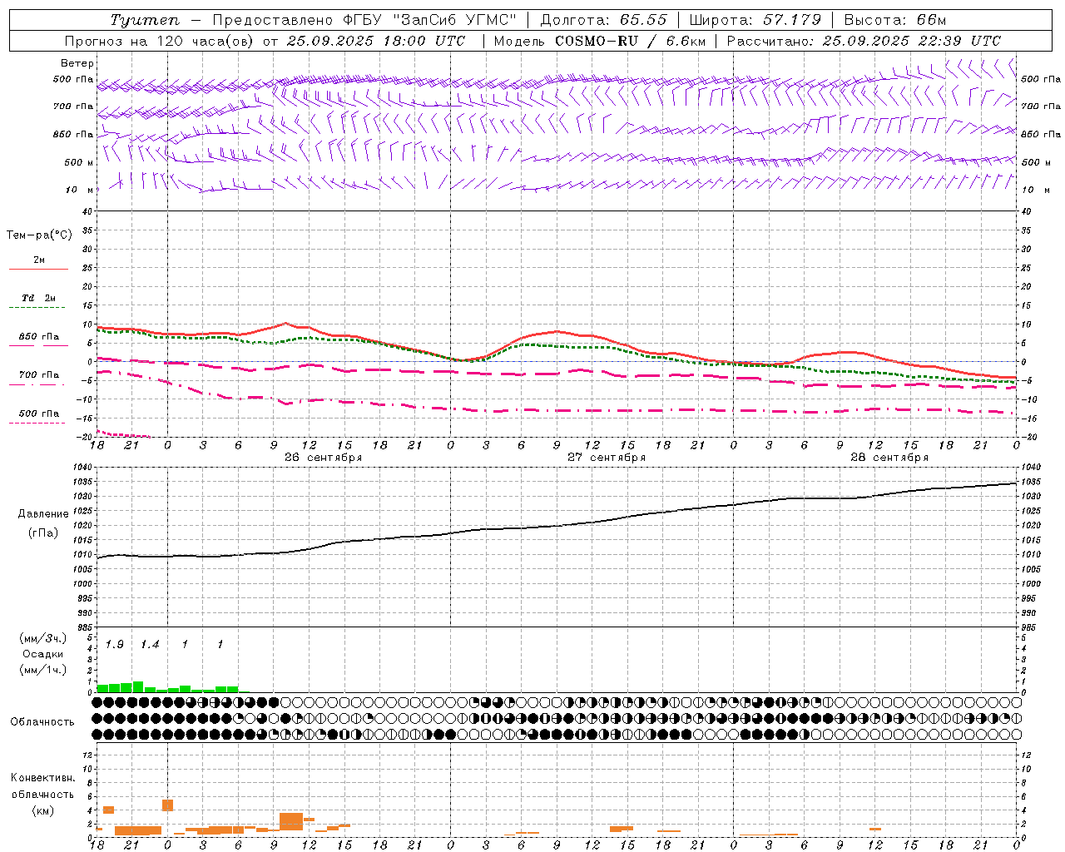Click the '27 сентября' date label
The image size is (1065, 852).
point(607,458)
